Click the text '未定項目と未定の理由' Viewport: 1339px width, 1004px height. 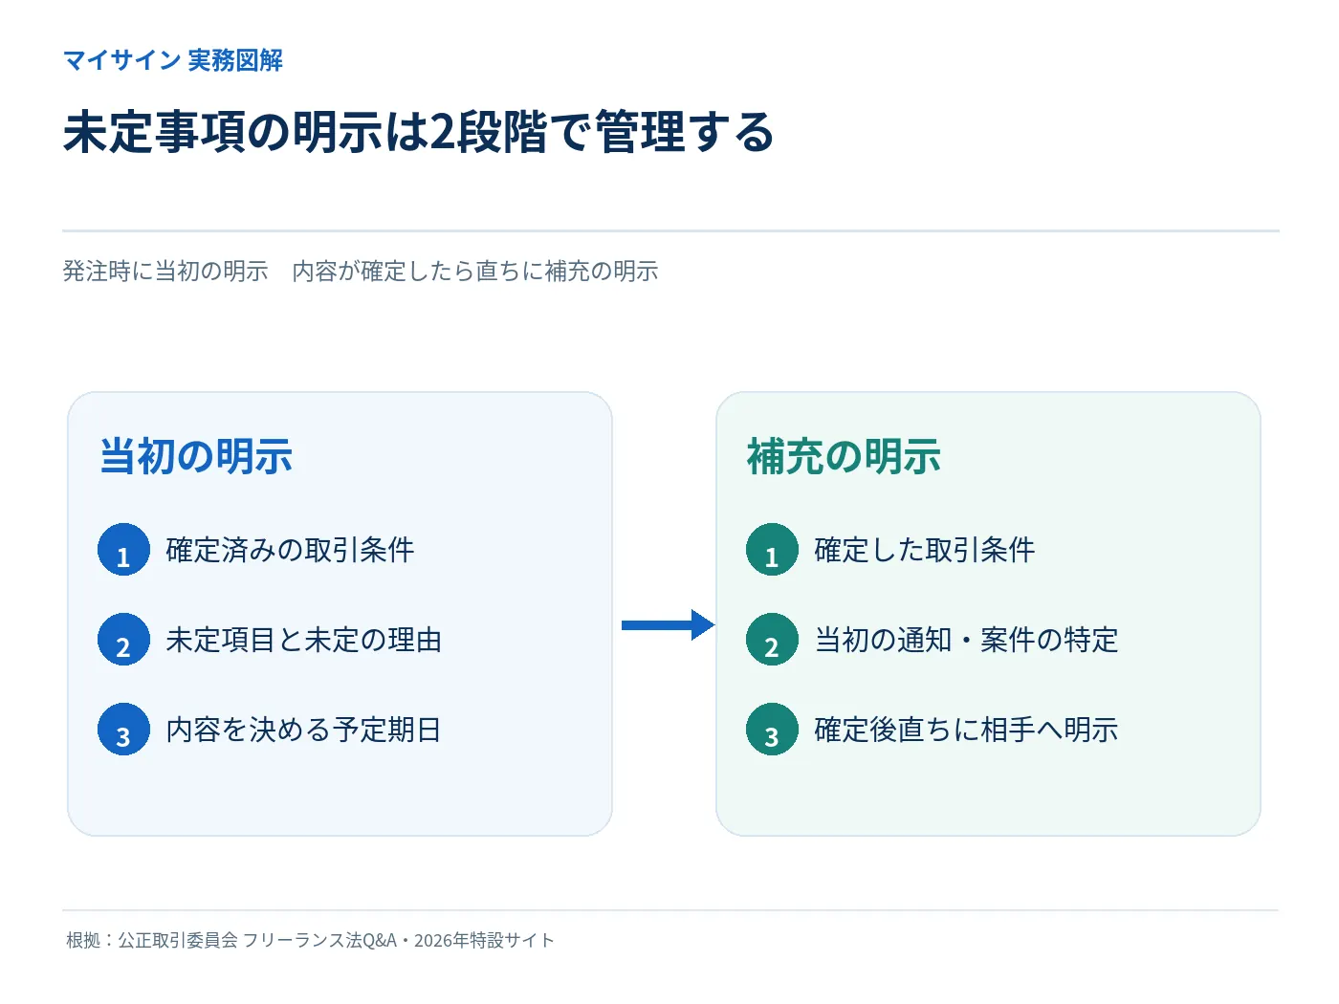(303, 640)
